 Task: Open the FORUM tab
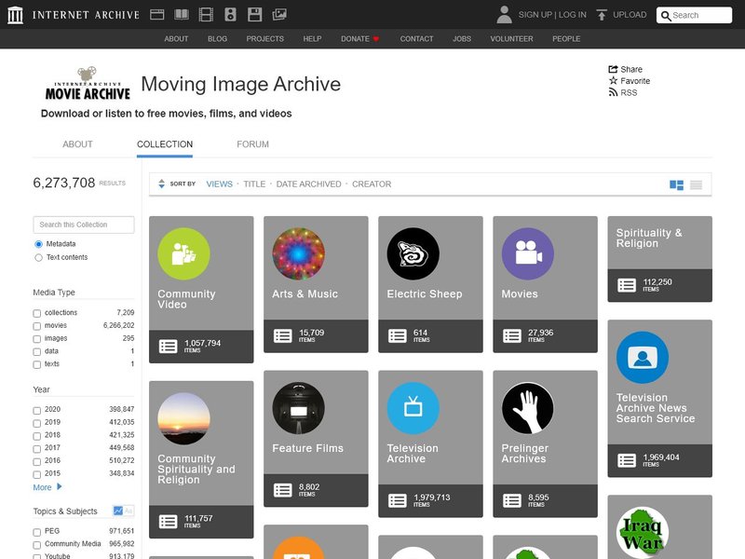click(251, 144)
